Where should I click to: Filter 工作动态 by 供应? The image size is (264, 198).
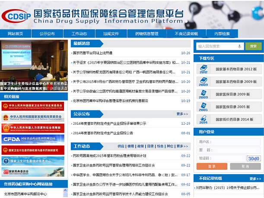pos(121,146)
